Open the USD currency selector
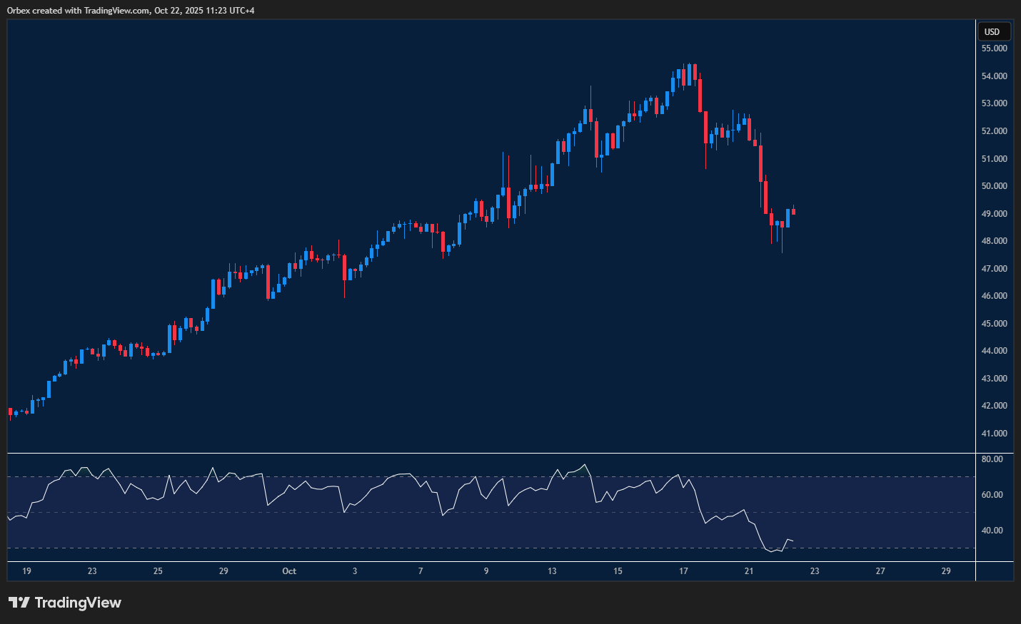 pyautogui.click(x=992, y=31)
